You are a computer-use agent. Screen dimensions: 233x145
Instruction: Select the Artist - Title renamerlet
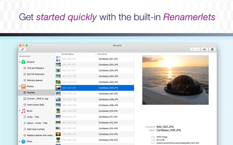[33, 117]
